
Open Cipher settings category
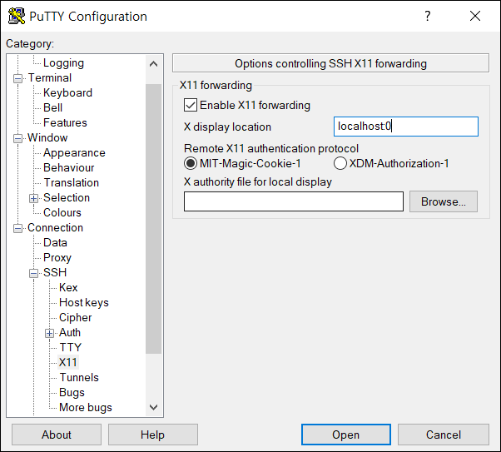tap(76, 317)
